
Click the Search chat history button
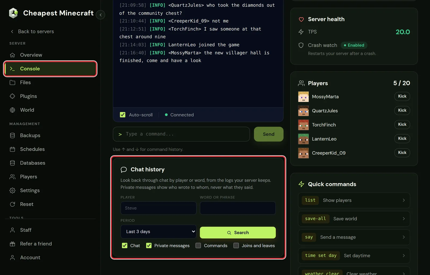[x=238, y=233]
